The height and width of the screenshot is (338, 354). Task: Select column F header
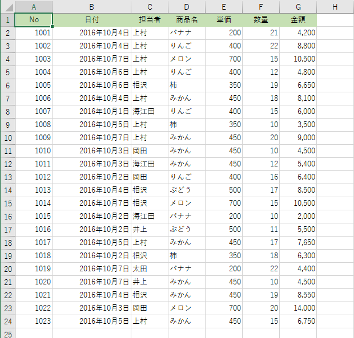[261, 7]
